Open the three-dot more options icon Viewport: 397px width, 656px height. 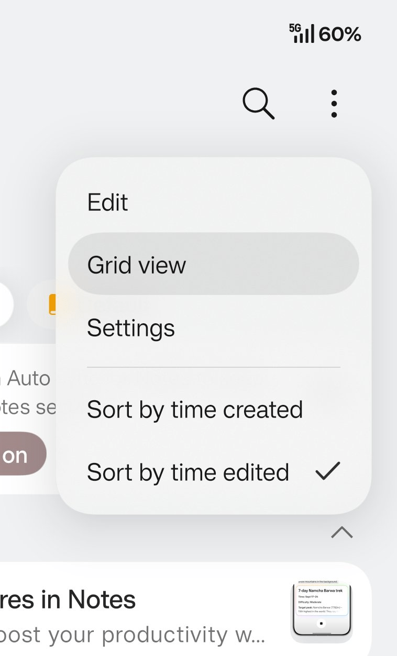tap(334, 104)
